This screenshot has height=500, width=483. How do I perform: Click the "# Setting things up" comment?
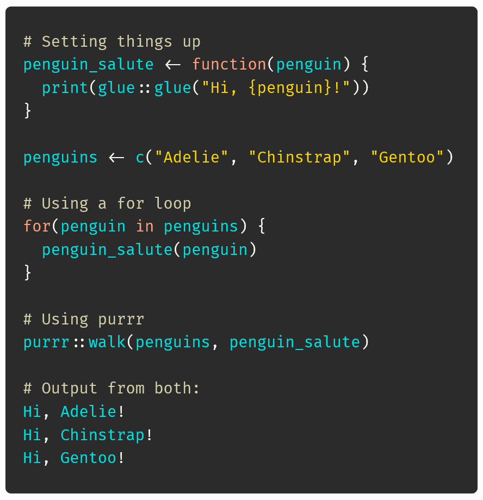(x=112, y=41)
